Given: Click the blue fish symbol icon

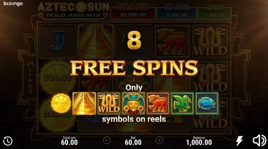Looking at the screenshot, I should coord(207,104).
